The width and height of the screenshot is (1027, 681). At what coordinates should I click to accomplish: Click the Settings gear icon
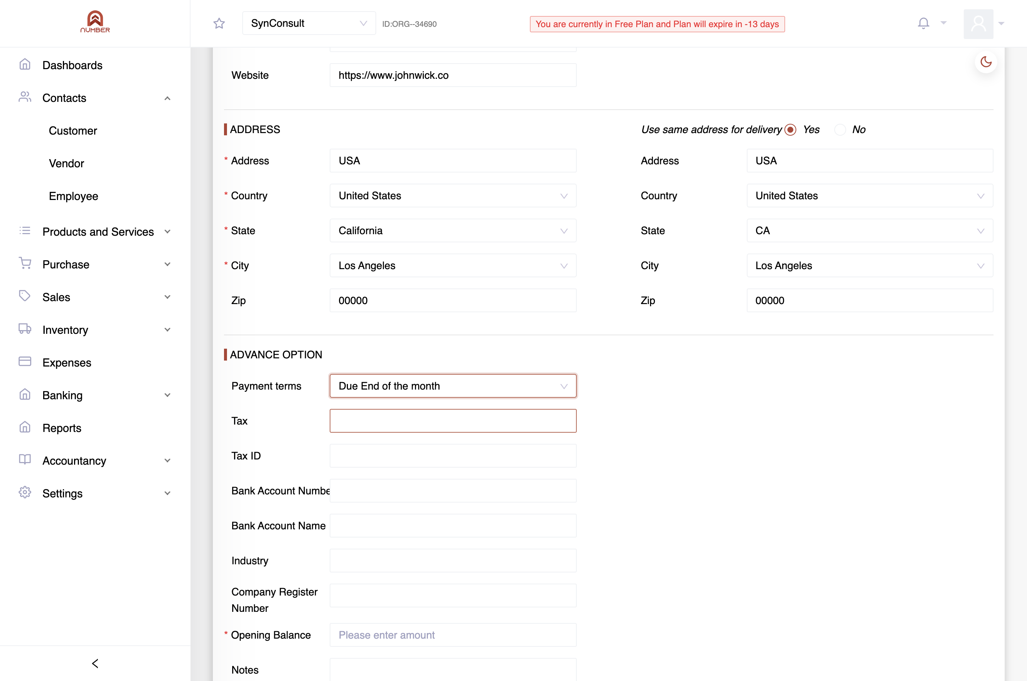[x=25, y=493]
